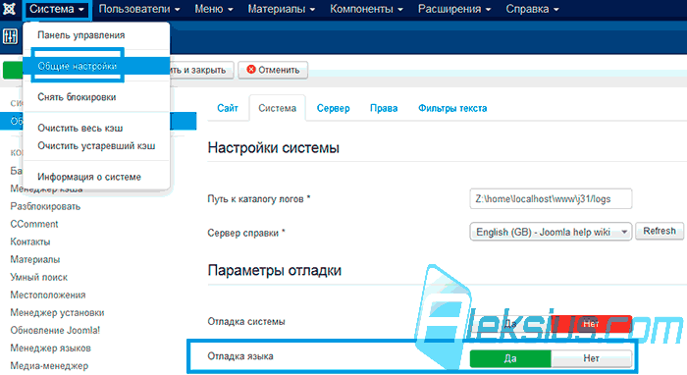
Task: Switch to the Права tab
Action: pyautogui.click(x=384, y=108)
